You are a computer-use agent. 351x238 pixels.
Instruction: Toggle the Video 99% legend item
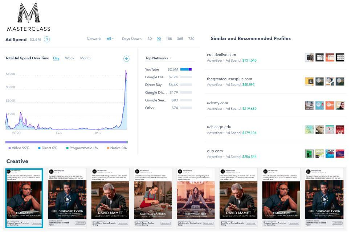pos(19,148)
